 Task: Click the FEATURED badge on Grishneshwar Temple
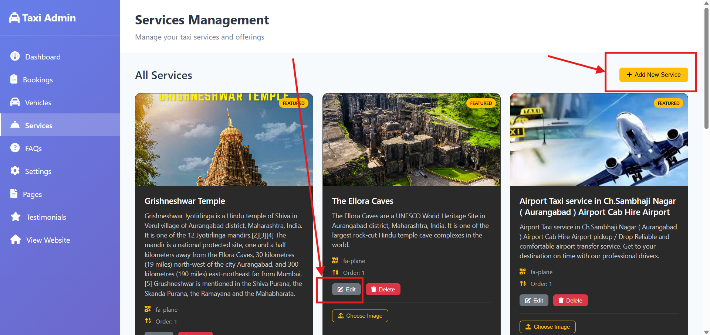click(x=293, y=103)
